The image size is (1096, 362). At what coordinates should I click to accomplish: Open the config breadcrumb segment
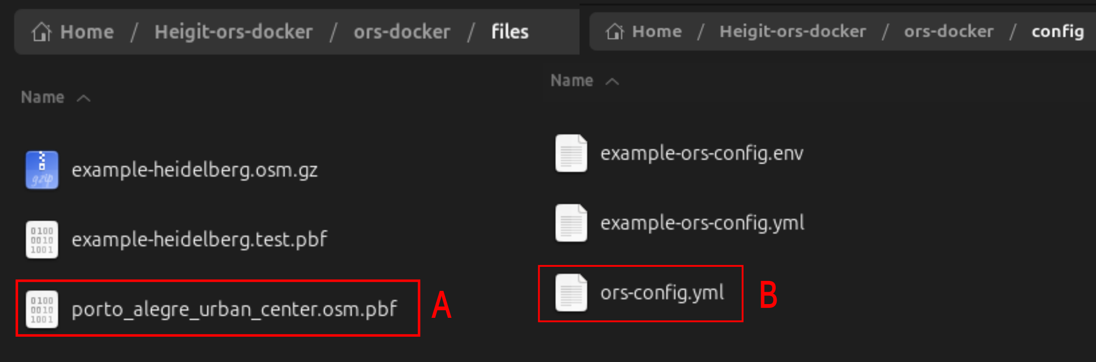1058,31
